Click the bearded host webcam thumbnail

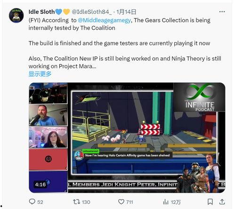click(48, 115)
